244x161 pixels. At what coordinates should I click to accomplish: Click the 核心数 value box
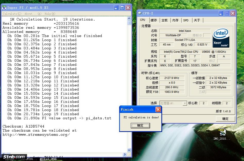pyautogui.click(x=204, y=103)
